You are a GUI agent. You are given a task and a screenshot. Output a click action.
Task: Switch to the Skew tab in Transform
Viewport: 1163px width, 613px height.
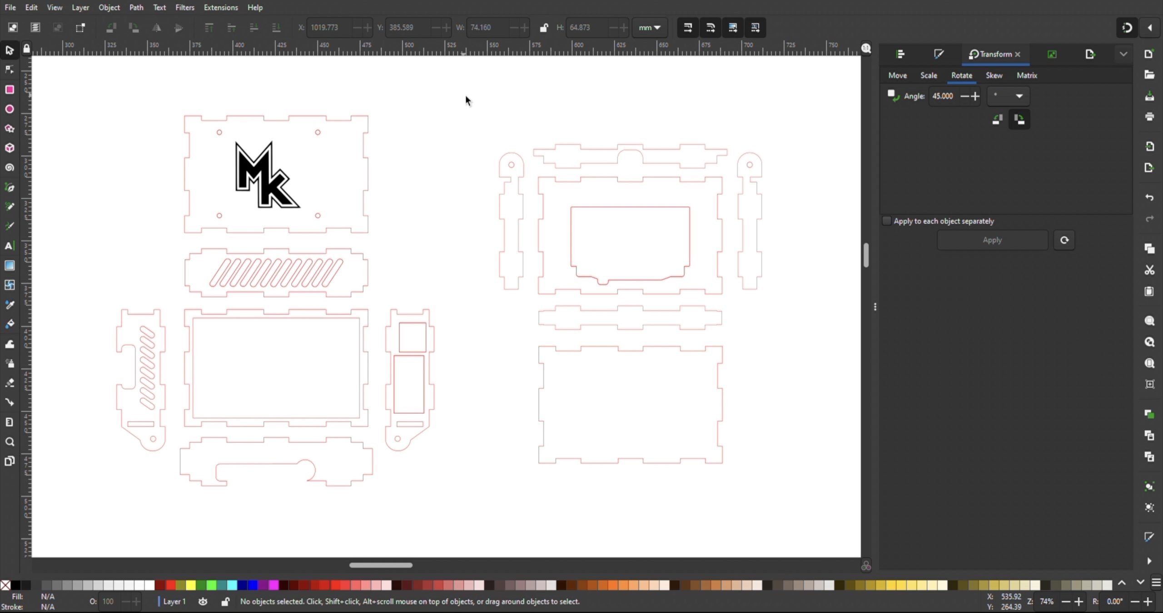(993, 75)
